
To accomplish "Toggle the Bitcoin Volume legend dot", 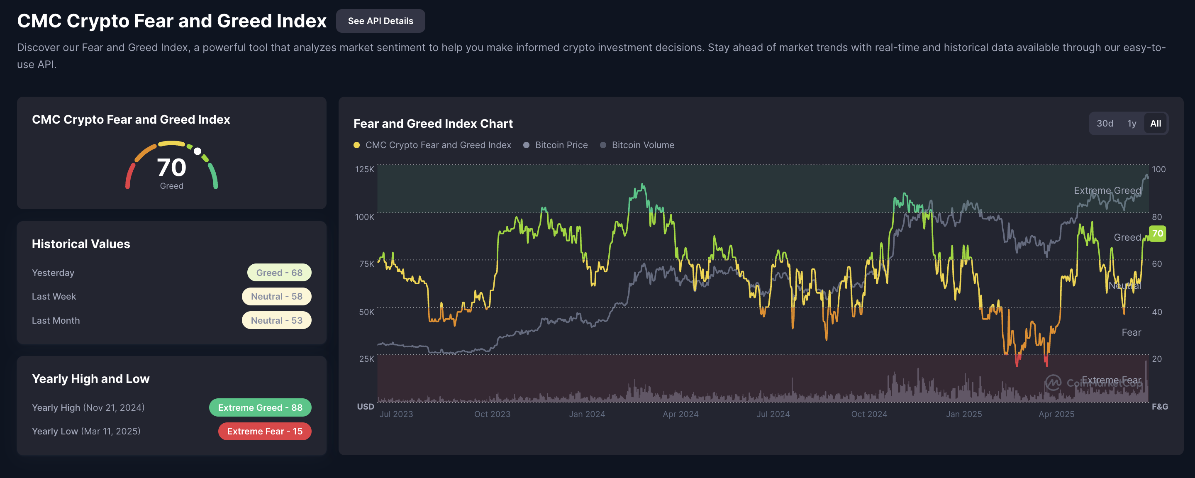I will point(602,145).
